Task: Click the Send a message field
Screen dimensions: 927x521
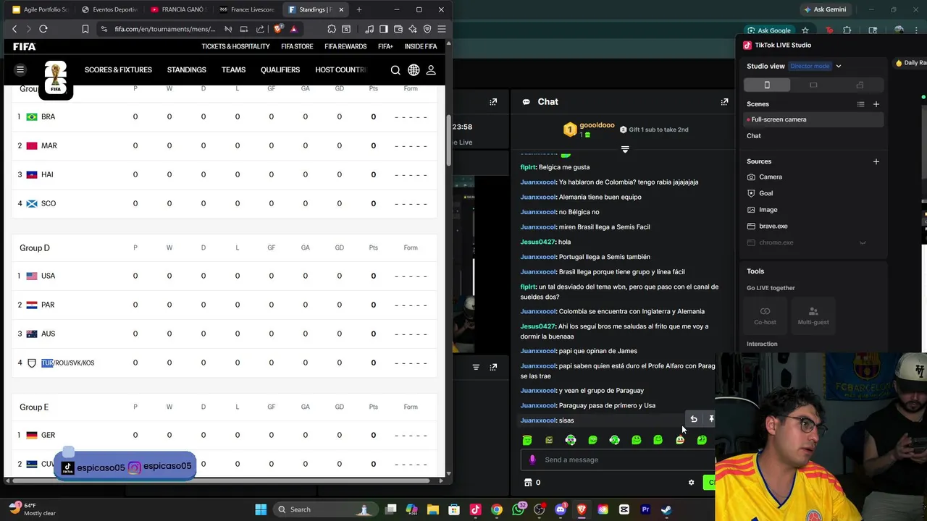Action: pos(617,459)
